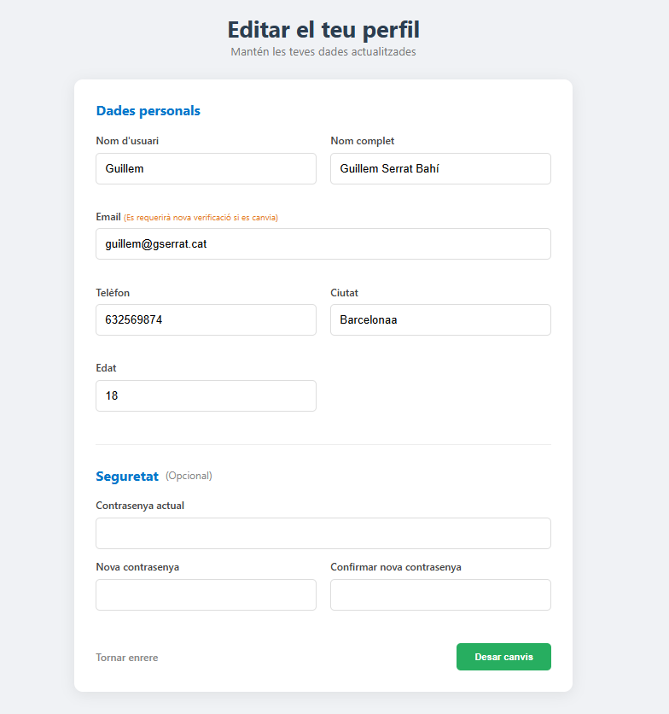Viewport: 669px width, 714px height.
Task: Click the Nova contrasenya input box
Action: tap(206, 594)
